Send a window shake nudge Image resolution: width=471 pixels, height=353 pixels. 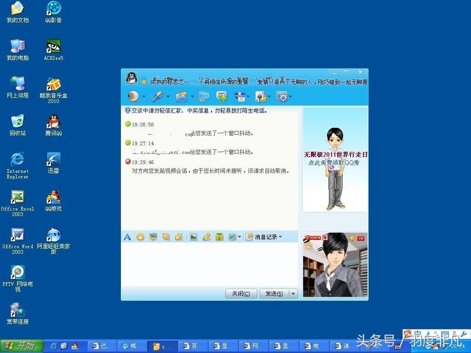coord(179,237)
